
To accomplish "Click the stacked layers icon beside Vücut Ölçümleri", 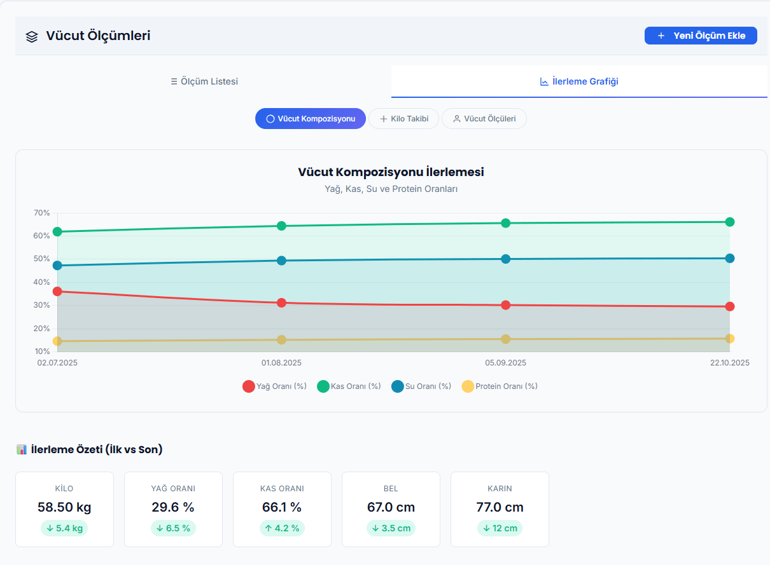I will (32, 37).
